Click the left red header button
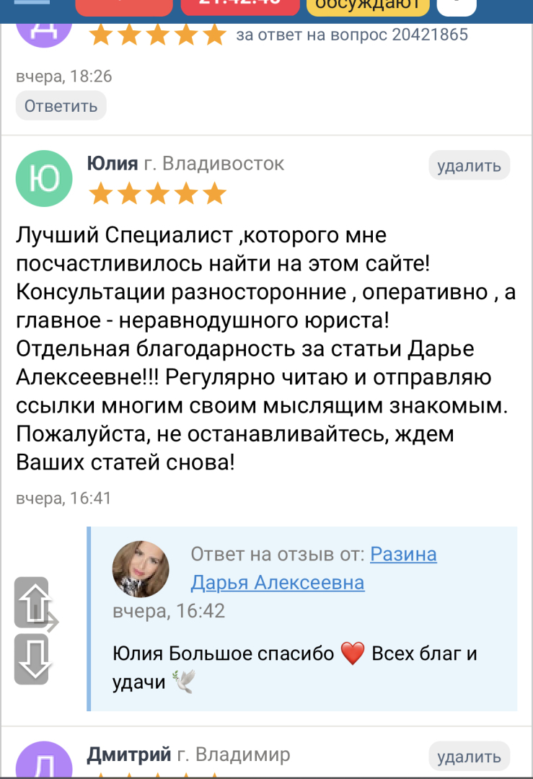This screenshot has width=533, height=779. pos(123,6)
